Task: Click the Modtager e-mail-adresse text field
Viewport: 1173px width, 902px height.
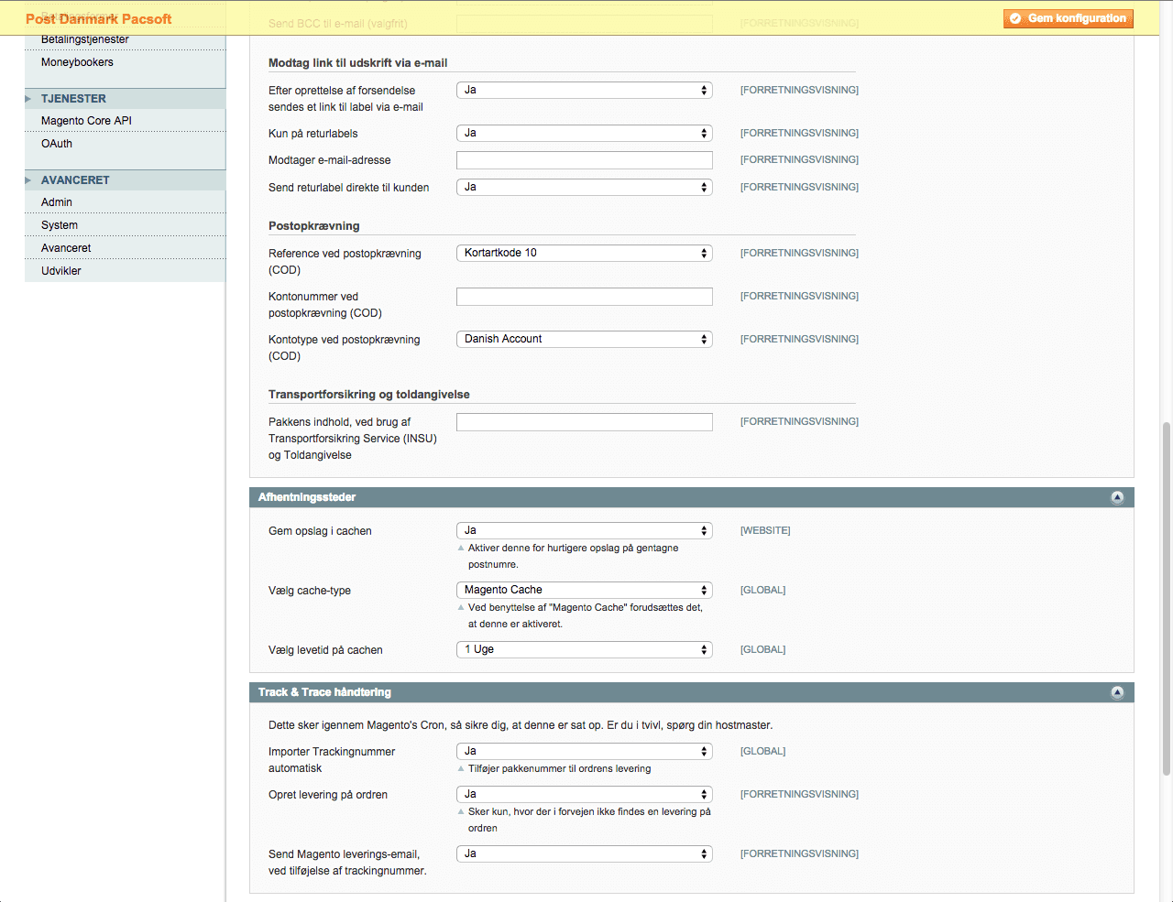Action: (584, 160)
